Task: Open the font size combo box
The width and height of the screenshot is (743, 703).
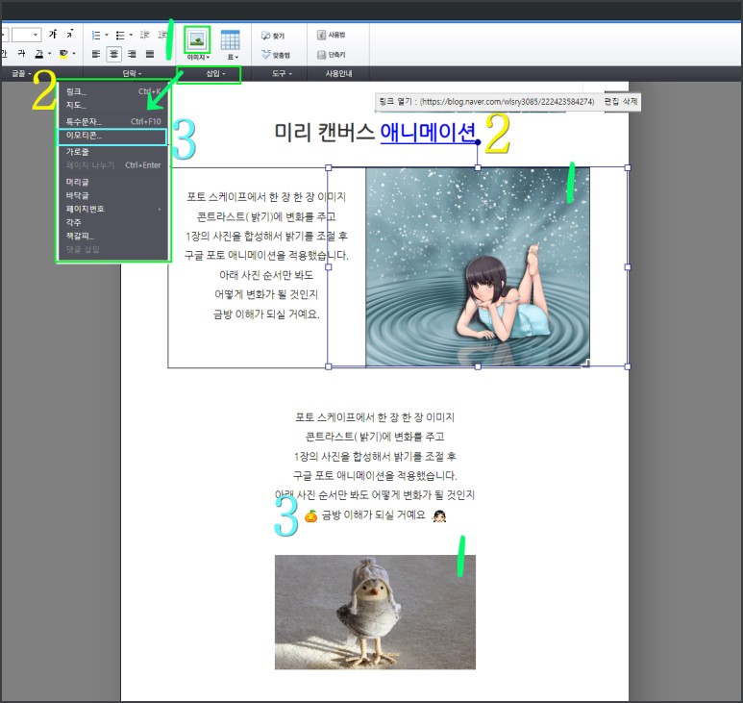Action: click(x=26, y=35)
